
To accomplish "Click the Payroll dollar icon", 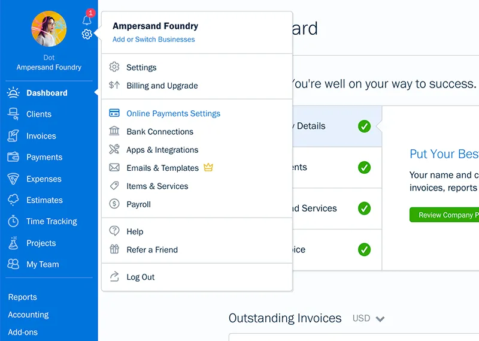I will [114, 204].
